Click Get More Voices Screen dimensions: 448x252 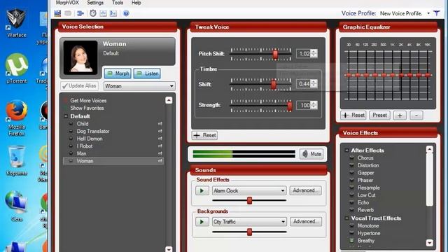(x=88, y=101)
